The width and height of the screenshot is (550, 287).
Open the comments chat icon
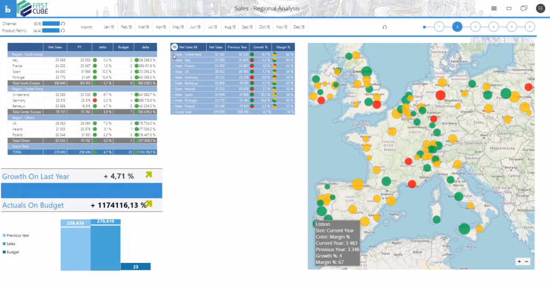tap(524, 9)
